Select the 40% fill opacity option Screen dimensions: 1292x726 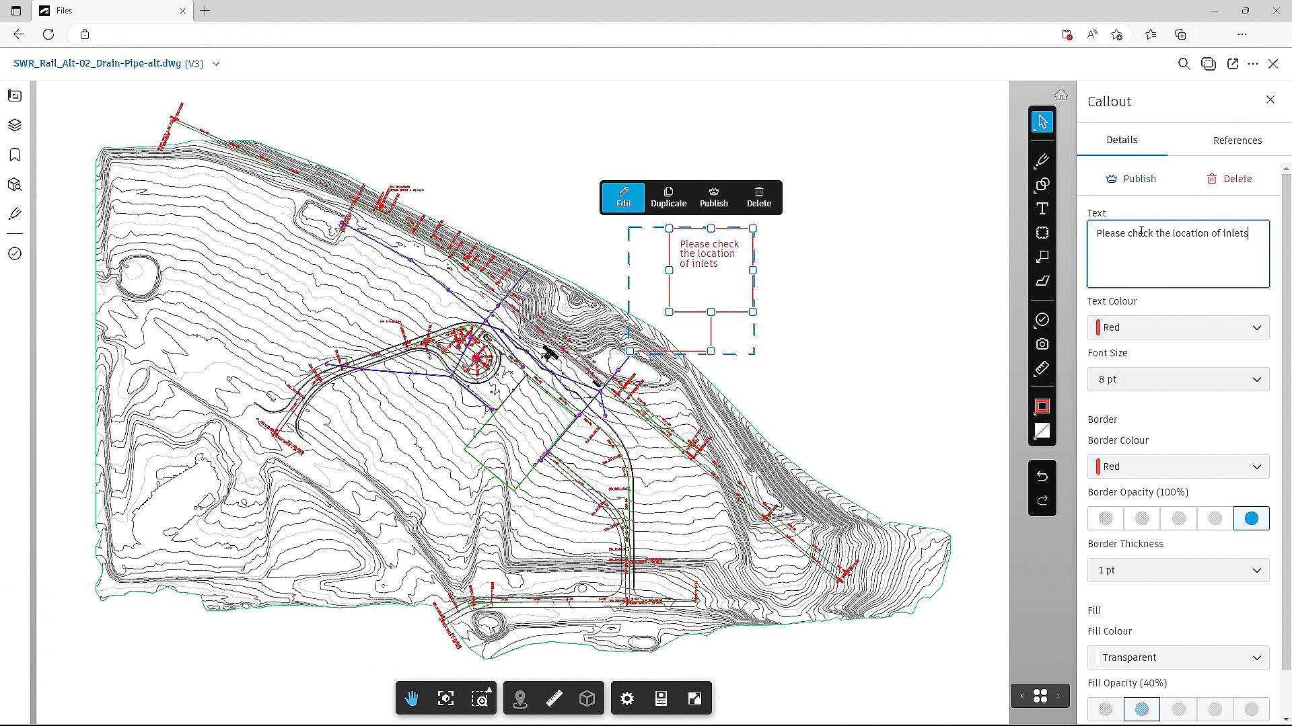[1142, 709]
